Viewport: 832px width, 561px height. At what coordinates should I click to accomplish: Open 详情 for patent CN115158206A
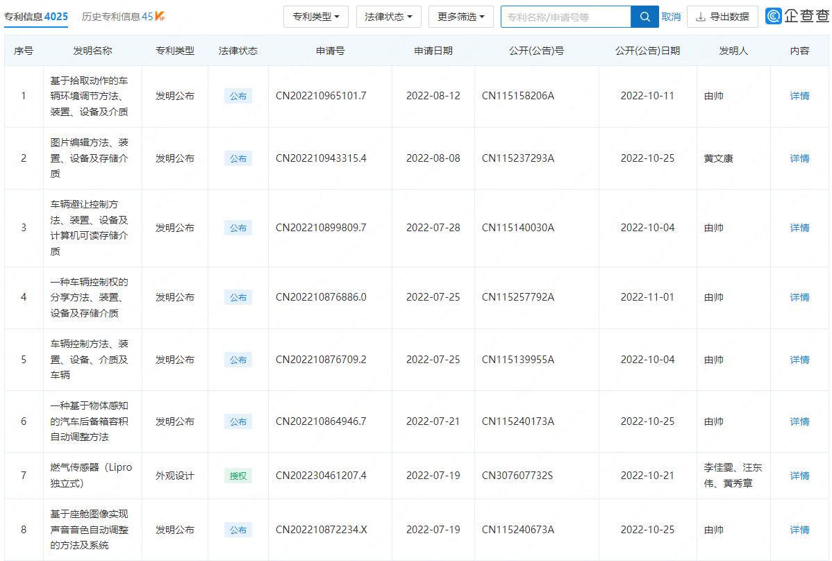799,97
